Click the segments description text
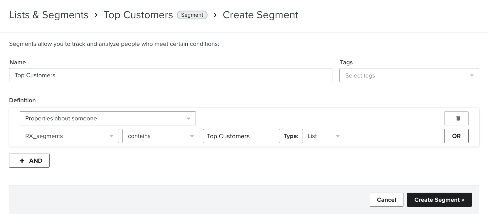 pos(114,44)
